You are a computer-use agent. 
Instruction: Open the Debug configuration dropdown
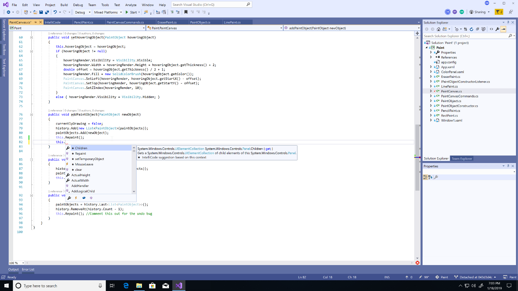(x=83, y=12)
